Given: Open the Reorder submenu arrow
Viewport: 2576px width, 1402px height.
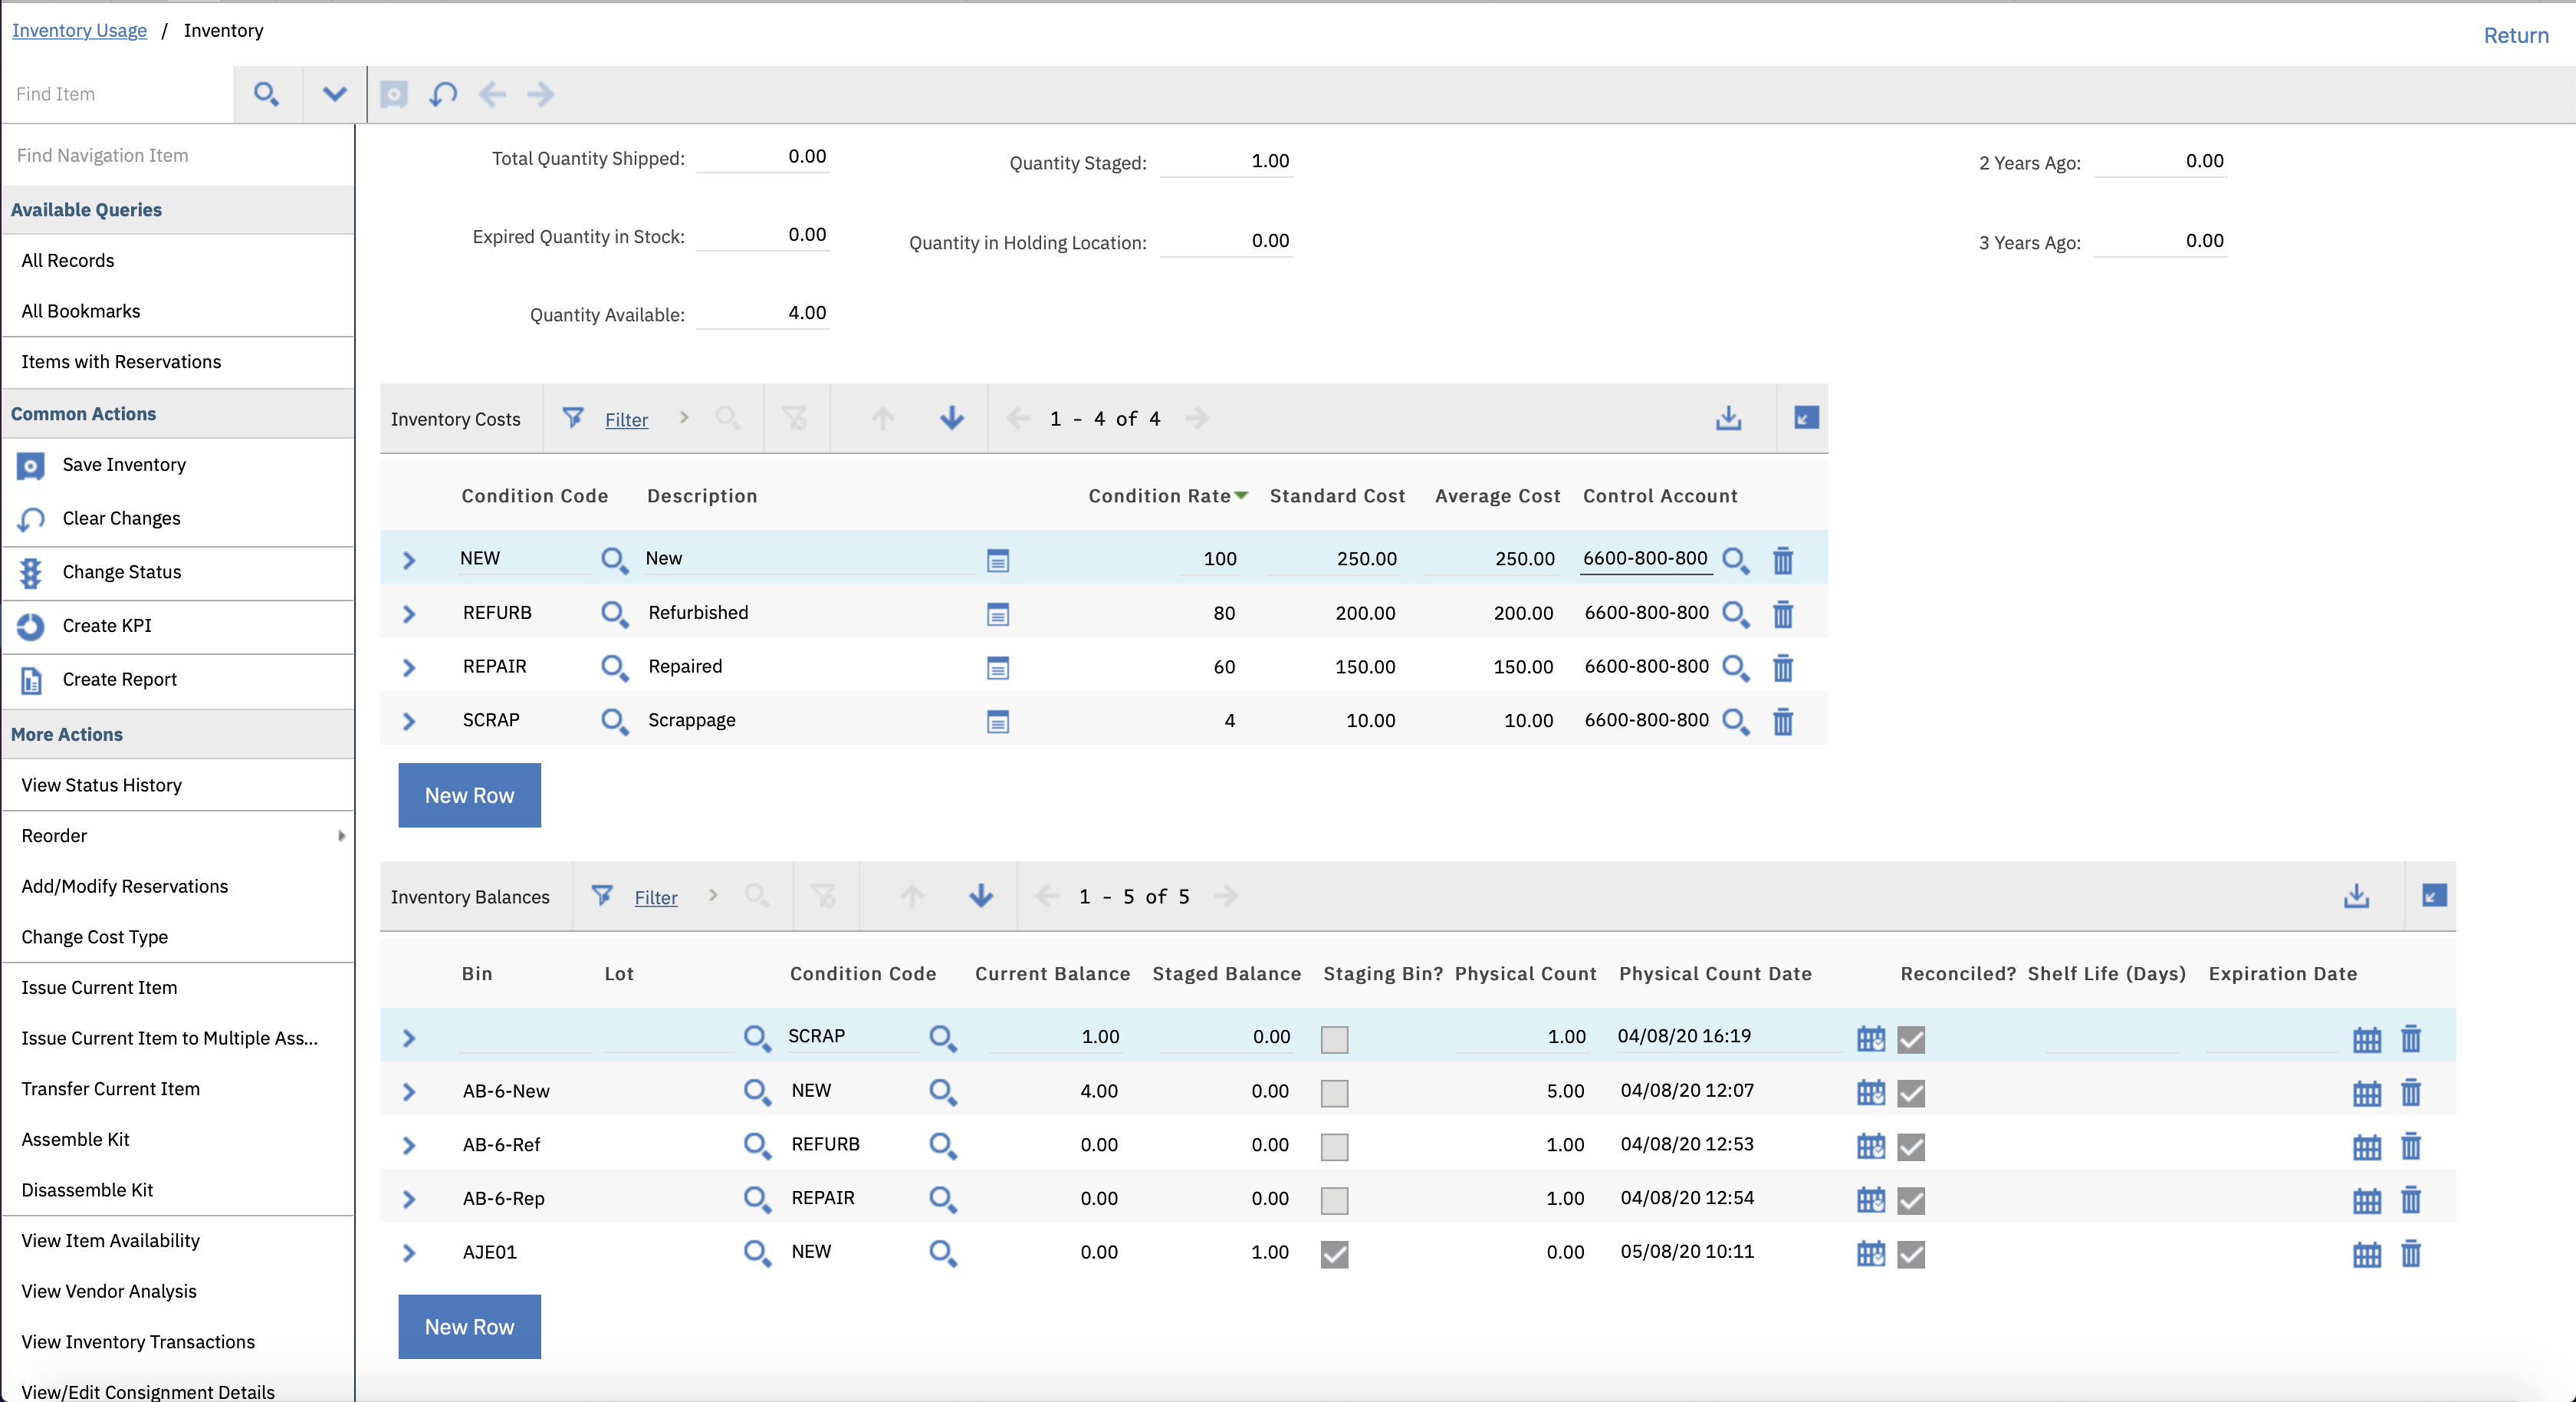Looking at the screenshot, I should (x=341, y=837).
